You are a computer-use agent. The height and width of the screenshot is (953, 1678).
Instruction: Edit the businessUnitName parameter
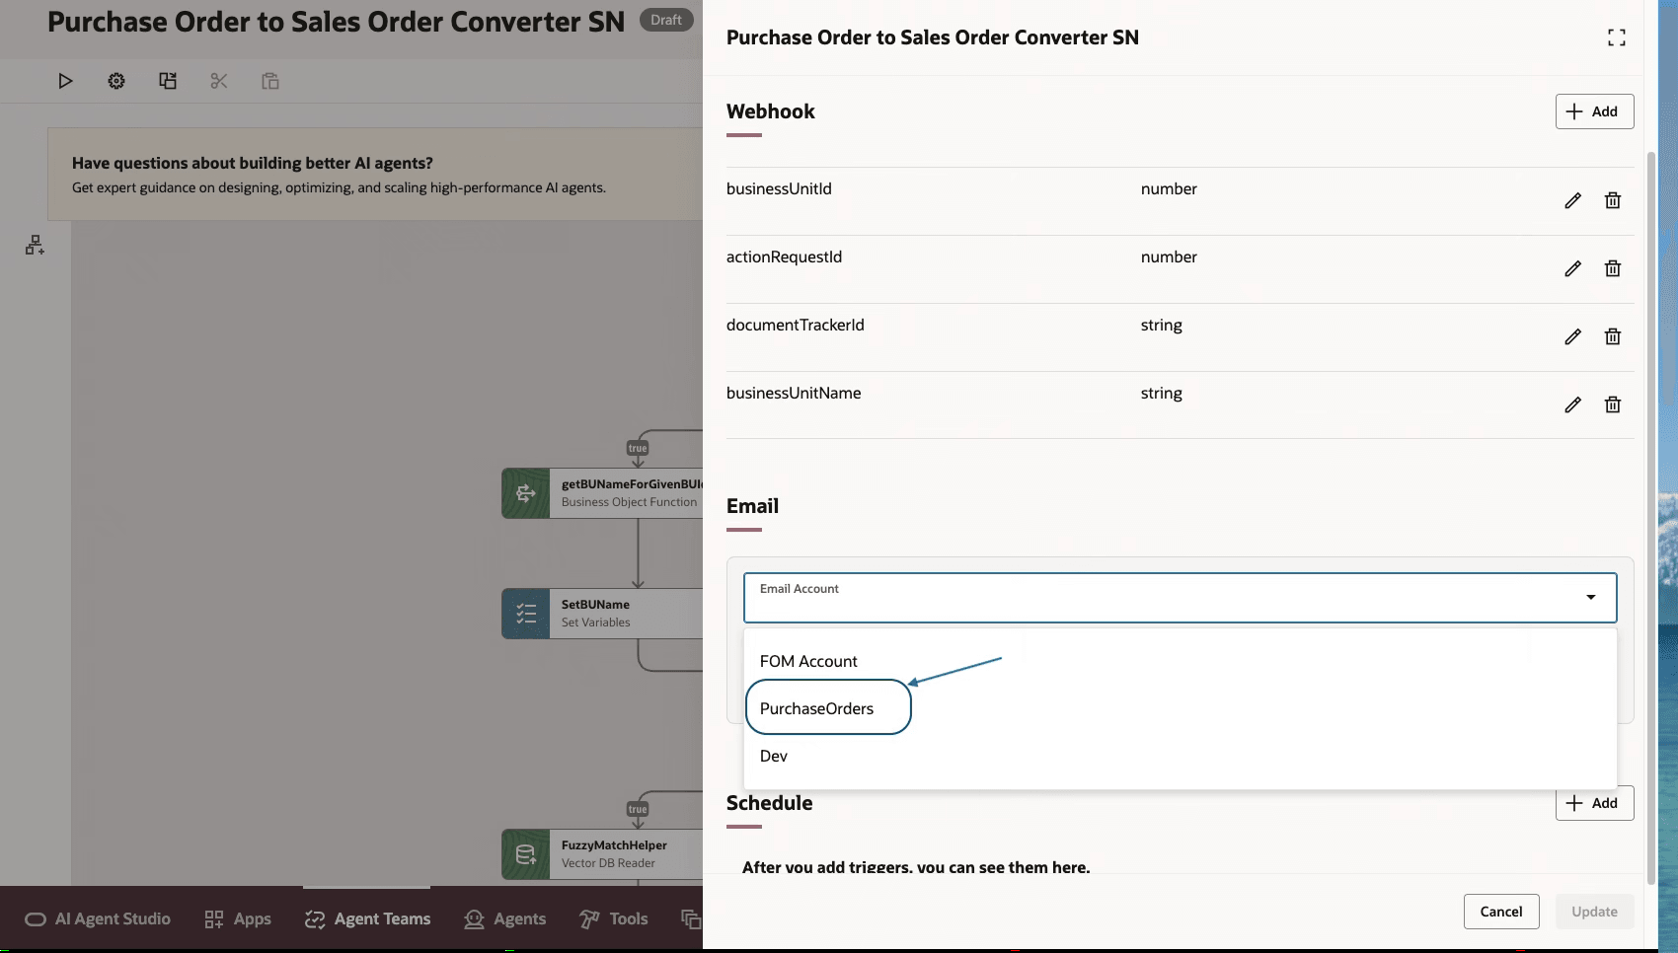[x=1573, y=404]
